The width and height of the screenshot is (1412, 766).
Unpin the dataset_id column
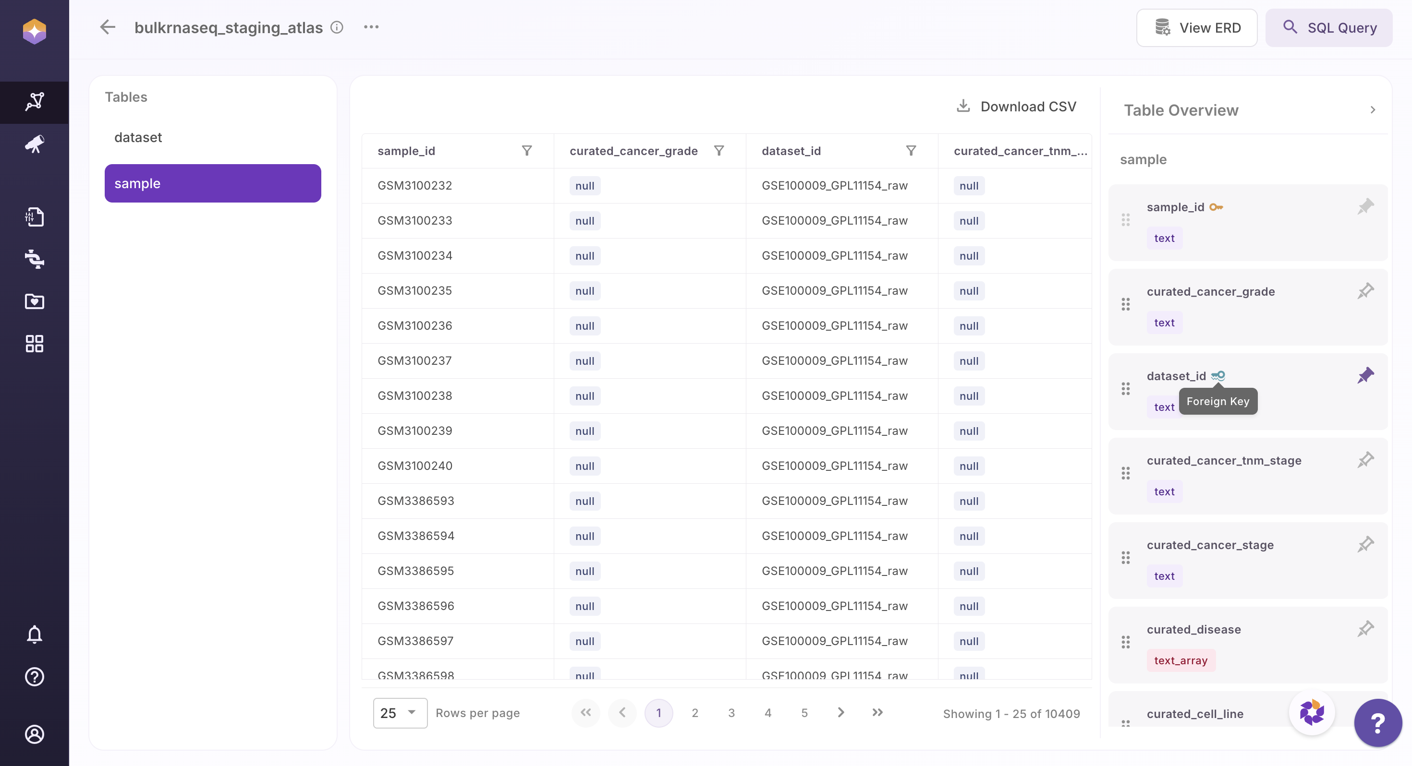click(1365, 375)
